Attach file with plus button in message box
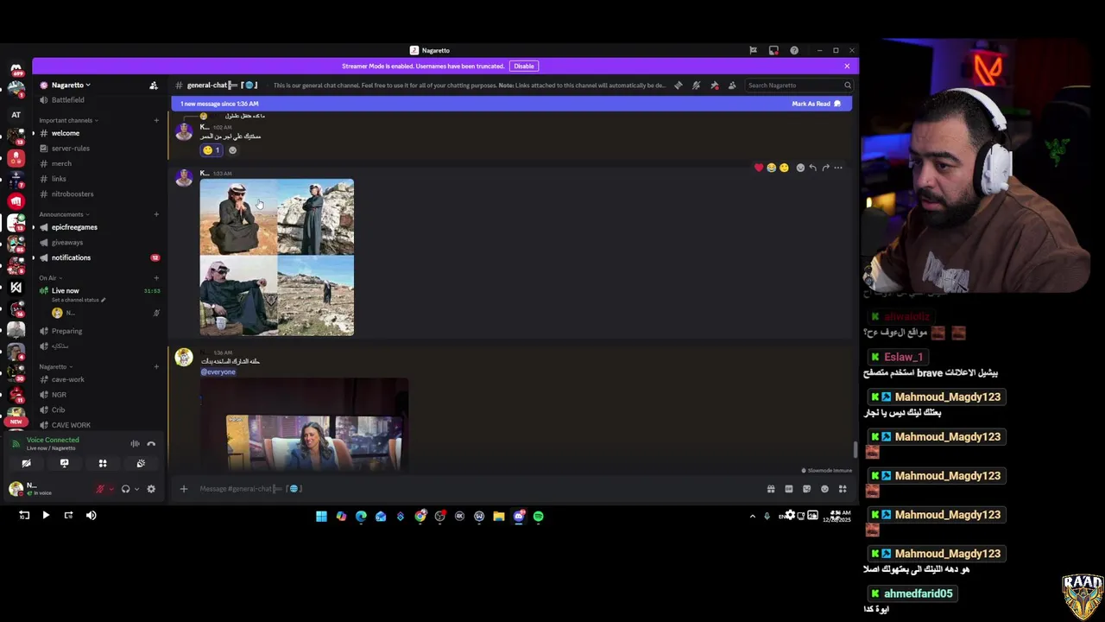The height and width of the screenshot is (622, 1105). 183,489
